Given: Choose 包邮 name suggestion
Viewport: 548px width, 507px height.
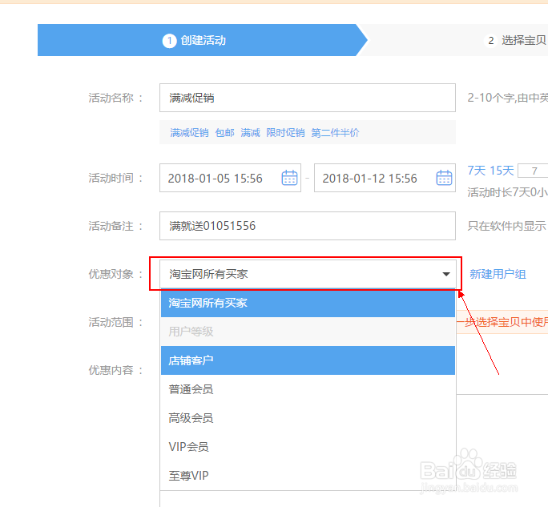Looking at the screenshot, I should (x=224, y=133).
